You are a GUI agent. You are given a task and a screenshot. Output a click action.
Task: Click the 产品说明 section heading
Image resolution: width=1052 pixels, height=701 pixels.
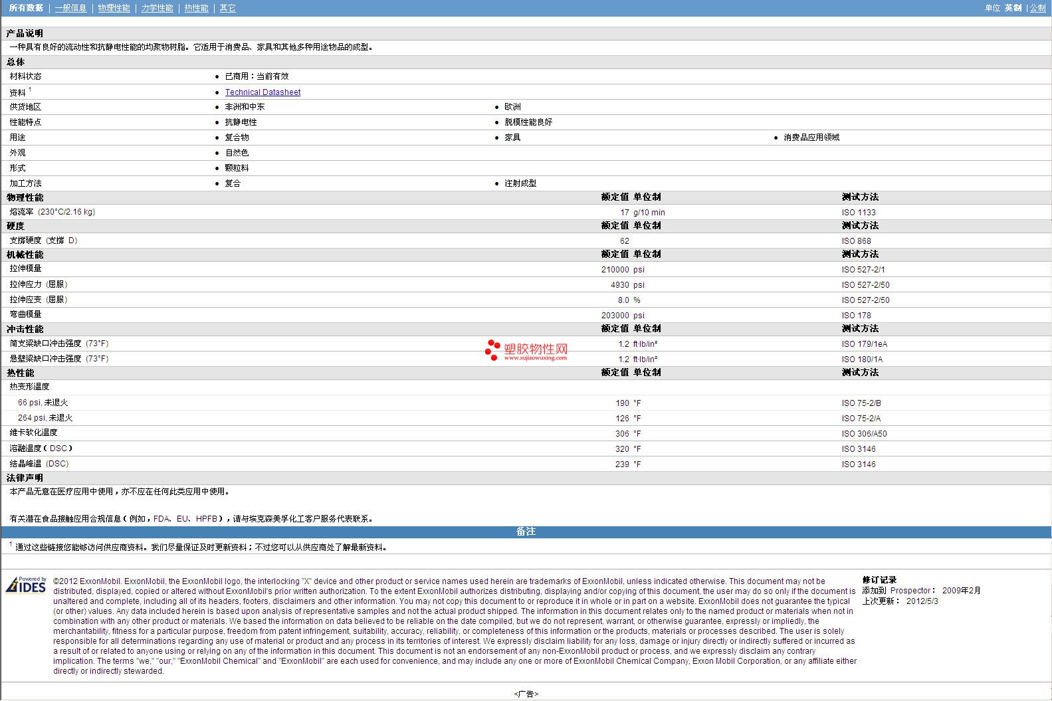pyautogui.click(x=25, y=33)
